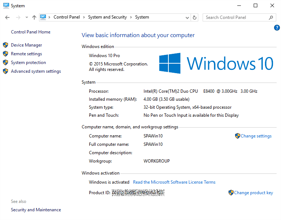The image size is (281, 220).
Task: Refresh the System page
Action: tap(195, 17)
